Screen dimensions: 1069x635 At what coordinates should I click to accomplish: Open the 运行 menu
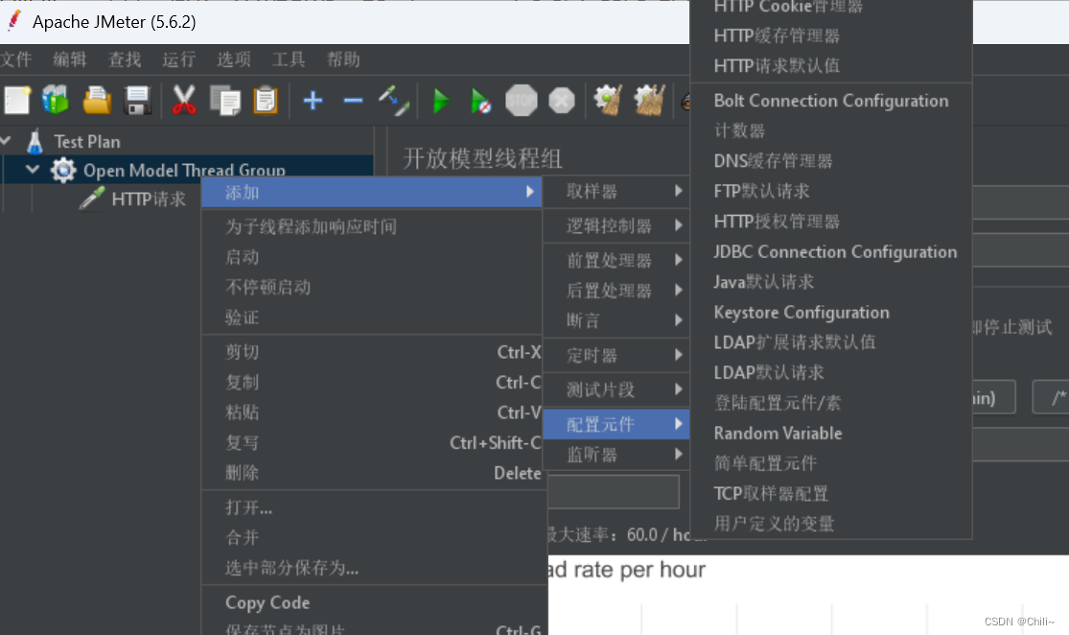tap(179, 59)
